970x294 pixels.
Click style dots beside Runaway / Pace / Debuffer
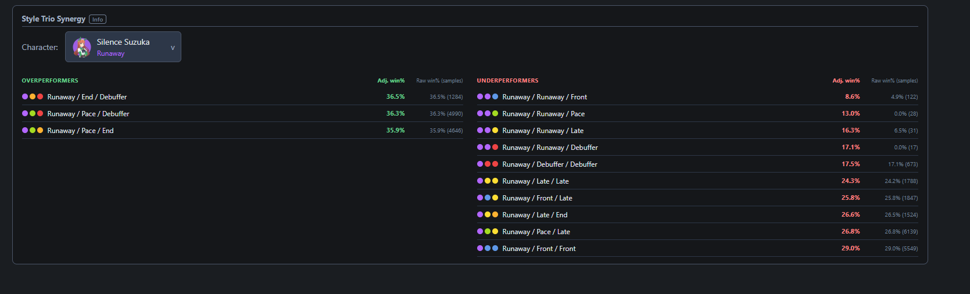pos(33,114)
